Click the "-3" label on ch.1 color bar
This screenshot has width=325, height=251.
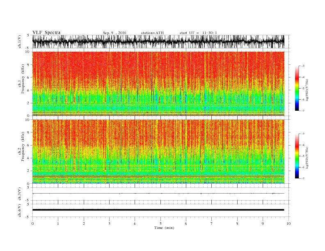point(302,66)
